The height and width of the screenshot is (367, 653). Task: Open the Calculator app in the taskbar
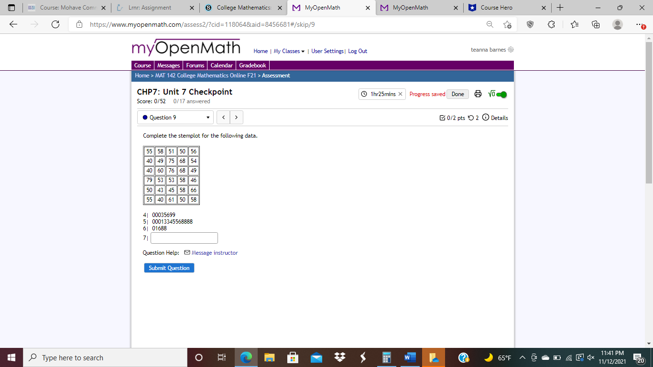coord(386,357)
